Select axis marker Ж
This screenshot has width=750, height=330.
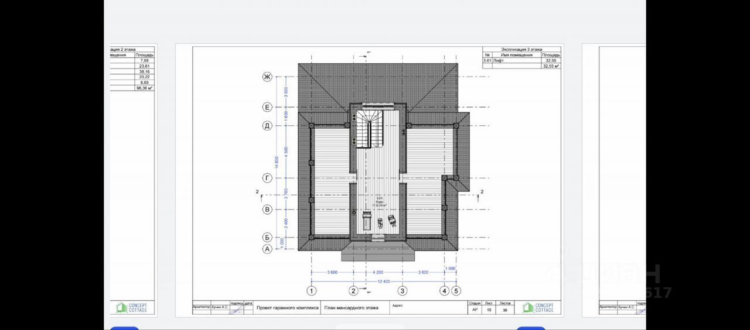click(x=267, y=77)
